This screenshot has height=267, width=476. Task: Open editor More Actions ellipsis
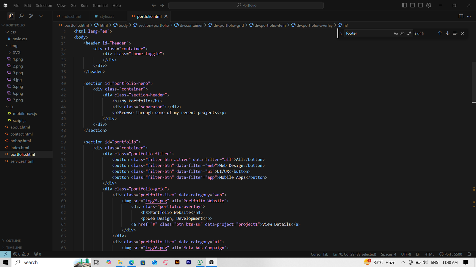(x=469, y=16)
